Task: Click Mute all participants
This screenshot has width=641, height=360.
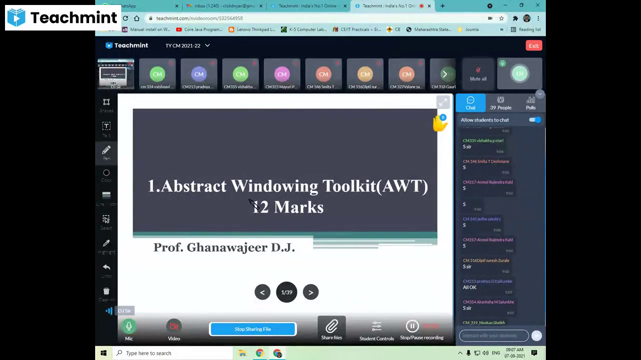Action: point(478,73)
